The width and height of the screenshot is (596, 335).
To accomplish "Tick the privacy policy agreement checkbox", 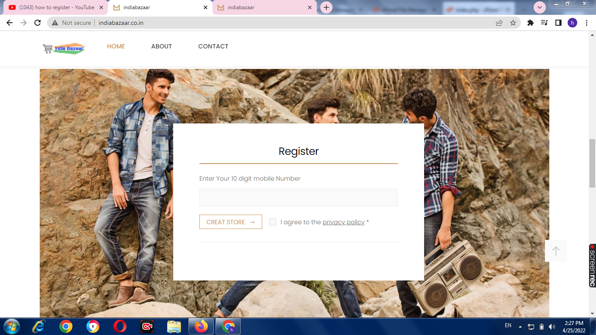I will pyautogui.click(x=273, y=222).
